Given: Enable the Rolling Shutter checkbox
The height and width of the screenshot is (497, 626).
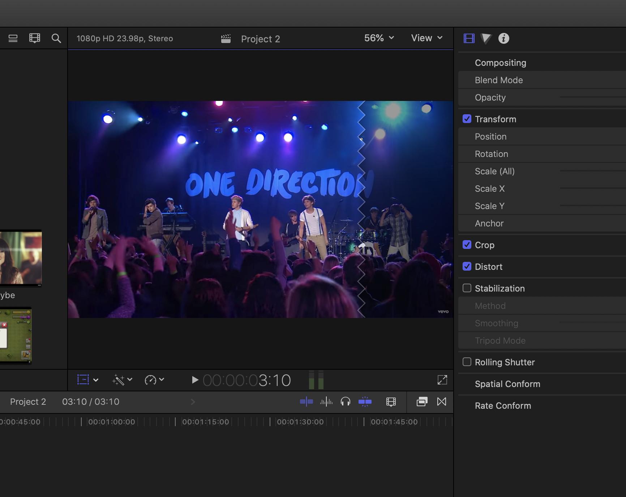Looking at the screenshot, I should (467, 362).
